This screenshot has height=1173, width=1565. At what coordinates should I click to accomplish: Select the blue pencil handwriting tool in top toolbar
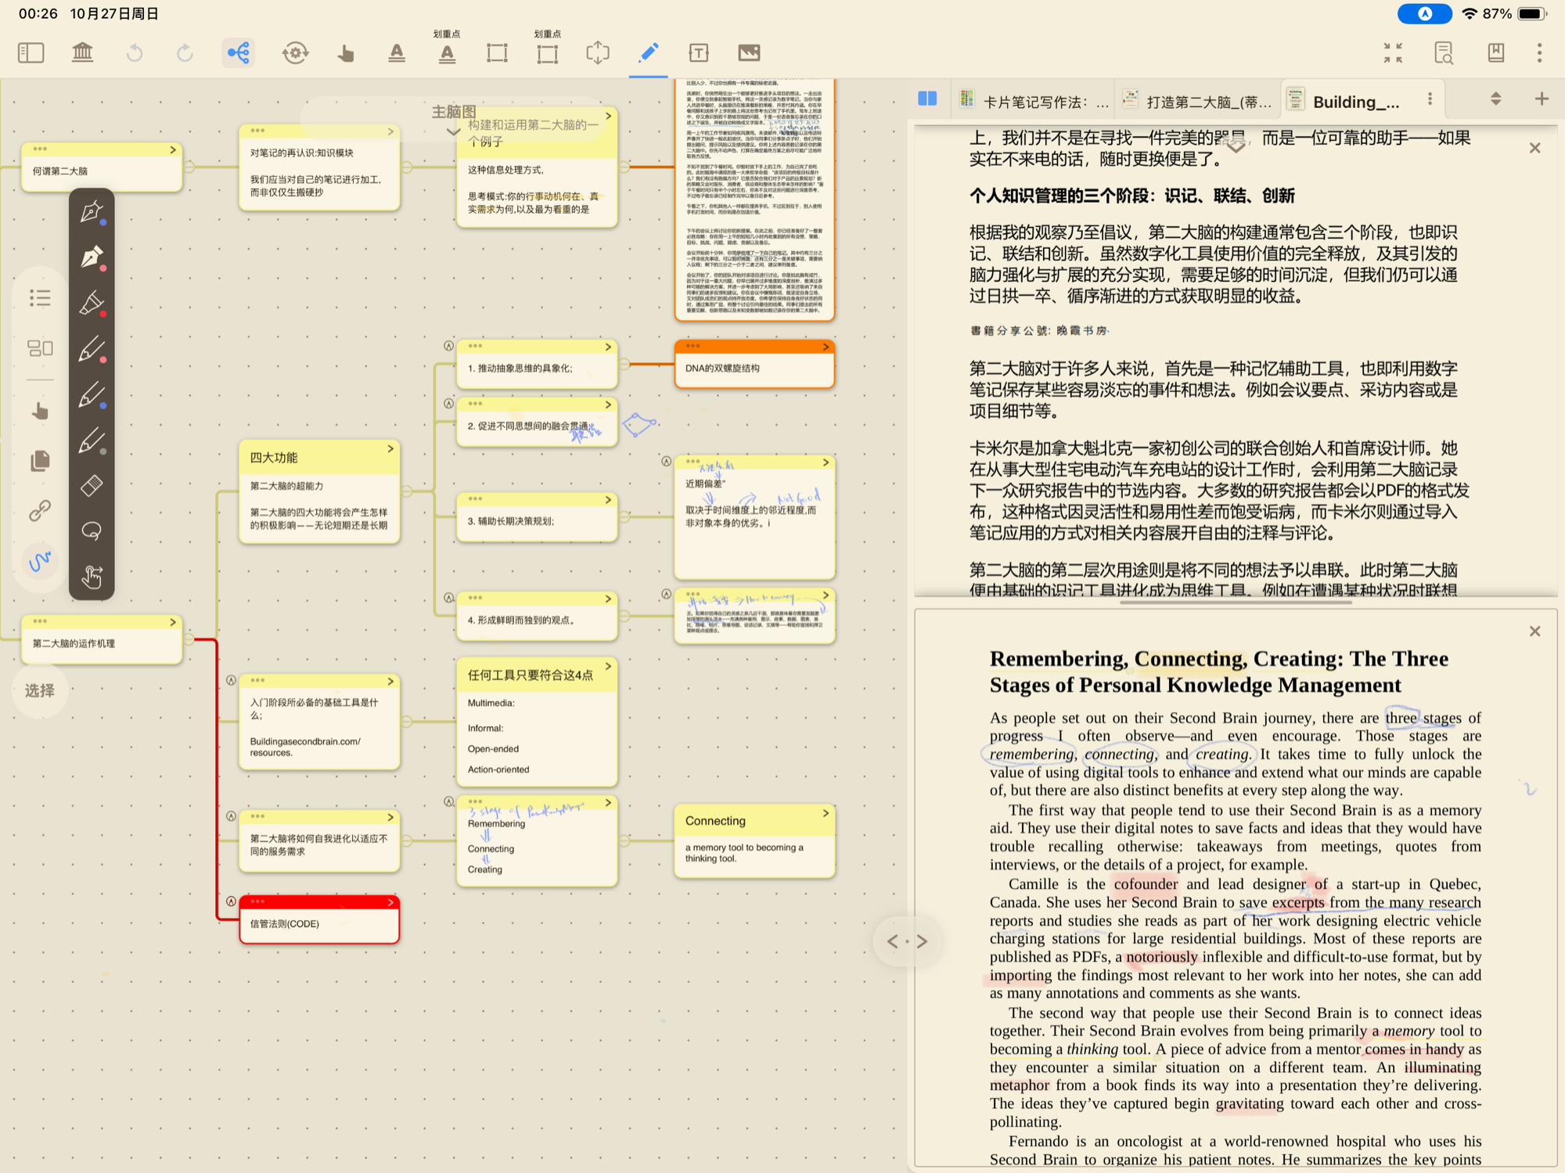pyautogui.click(x=649, y=53)
